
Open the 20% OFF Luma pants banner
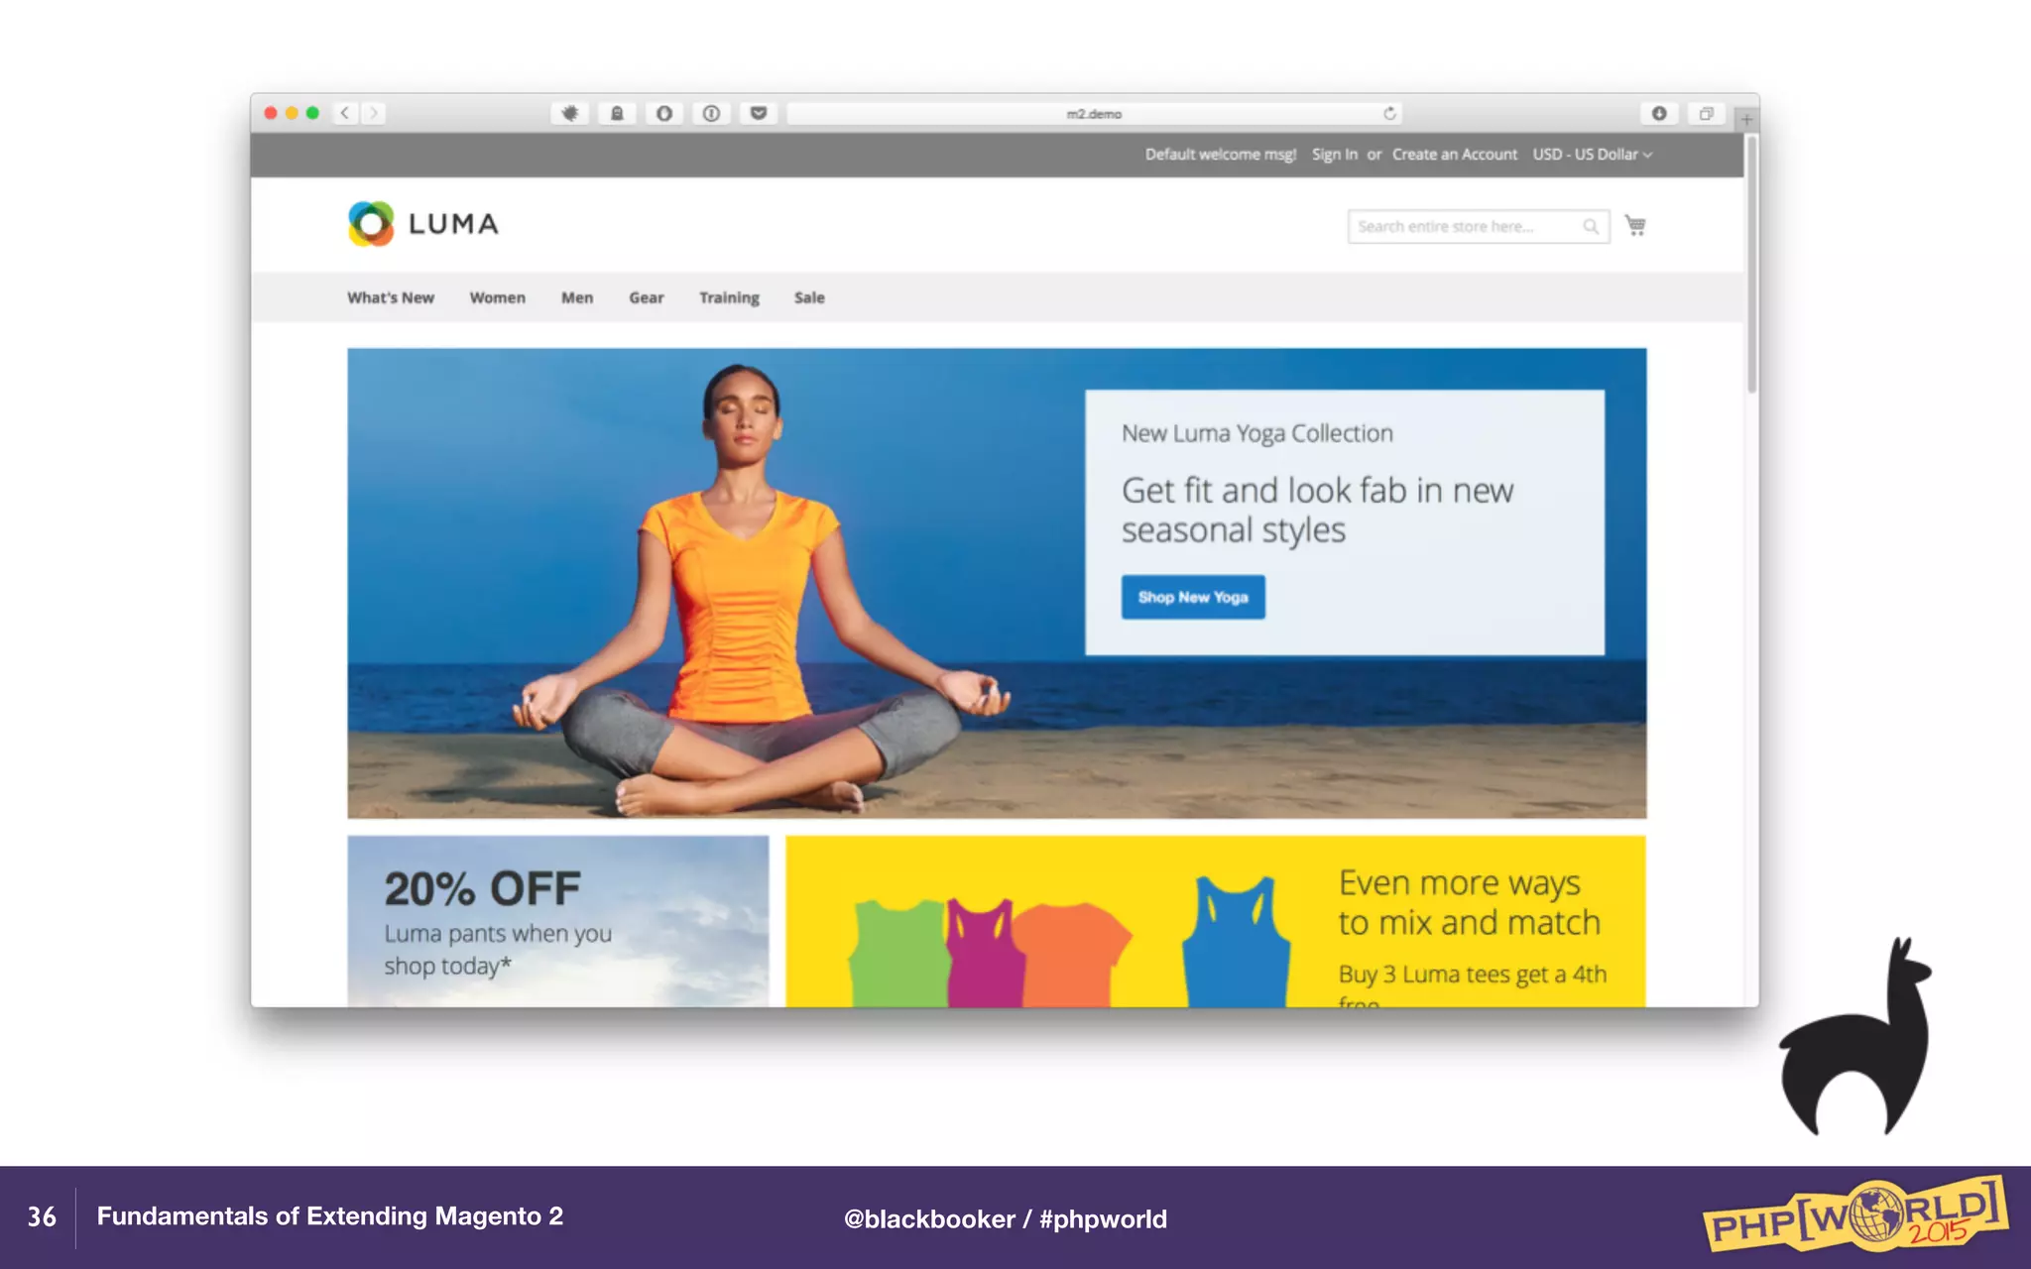[x=557, y=921]
